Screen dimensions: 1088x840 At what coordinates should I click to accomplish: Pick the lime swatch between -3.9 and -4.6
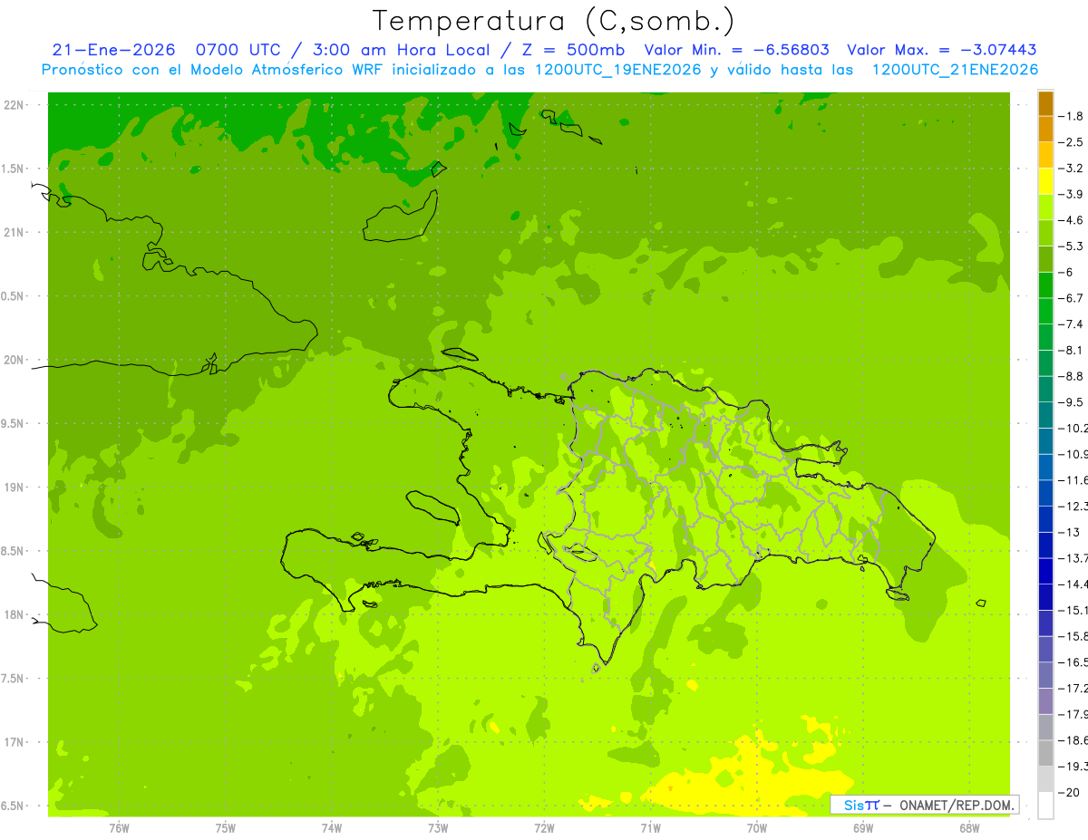(x=1045, y=208)
